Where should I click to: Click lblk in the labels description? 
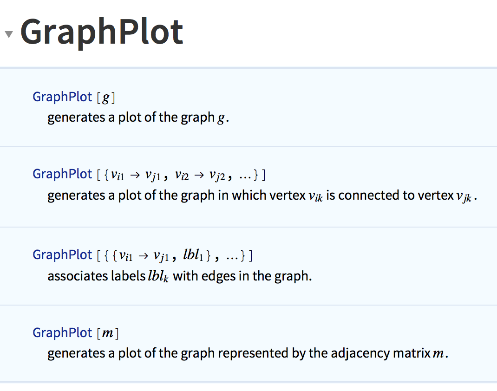point(158,276)
